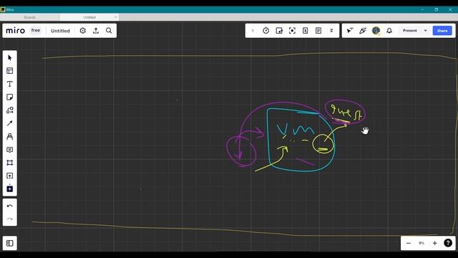Select the Comment tool
The image size is (458, 258).
pos(9,150)
